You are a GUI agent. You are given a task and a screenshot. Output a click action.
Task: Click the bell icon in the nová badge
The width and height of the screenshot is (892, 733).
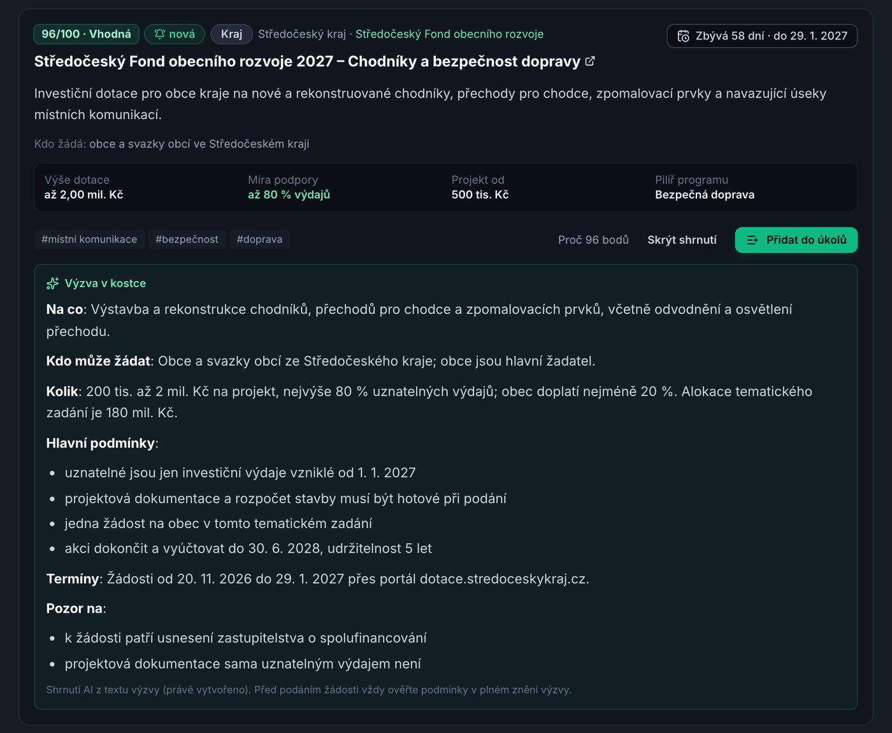(160, 34)
